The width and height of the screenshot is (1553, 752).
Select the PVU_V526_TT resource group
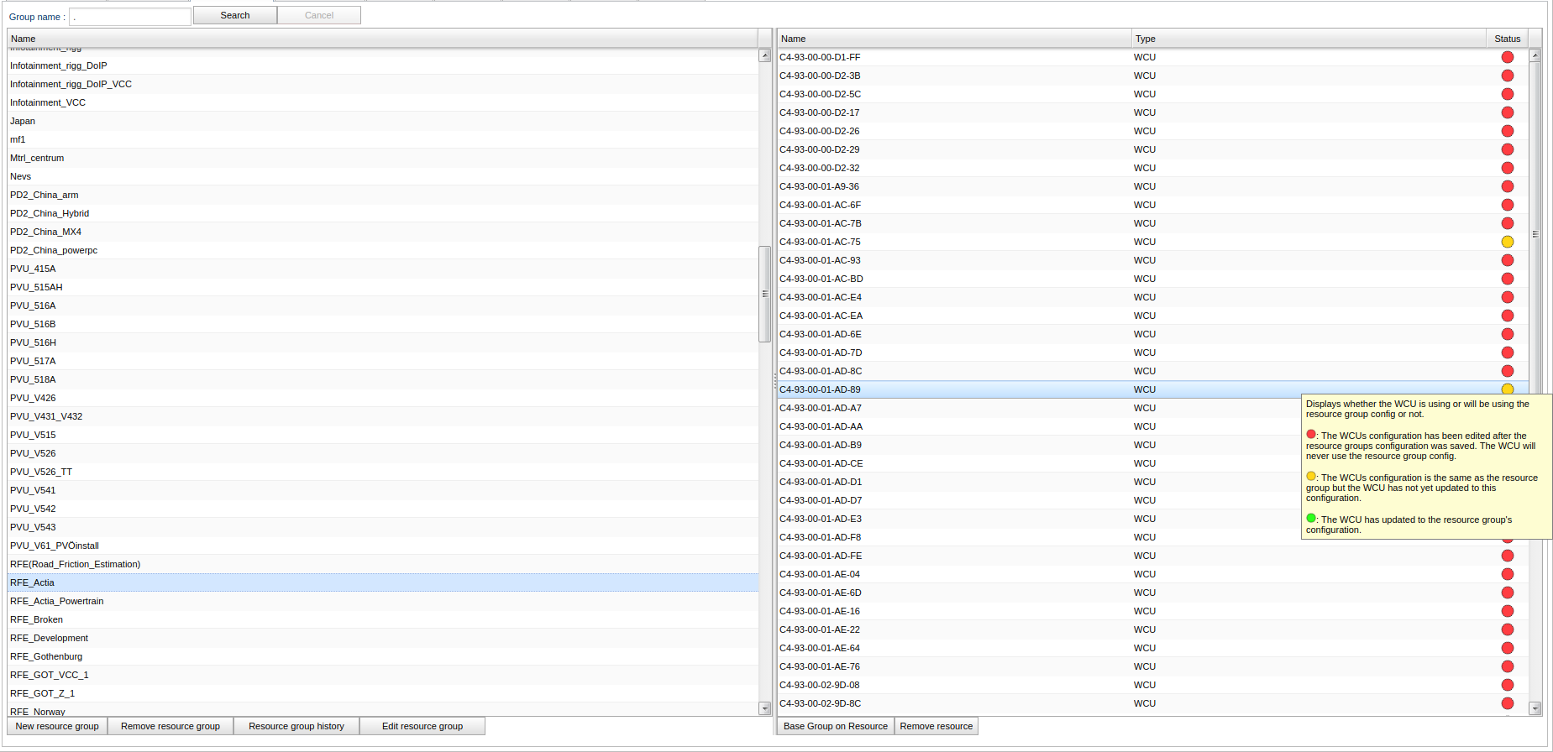tap(41, 472)
